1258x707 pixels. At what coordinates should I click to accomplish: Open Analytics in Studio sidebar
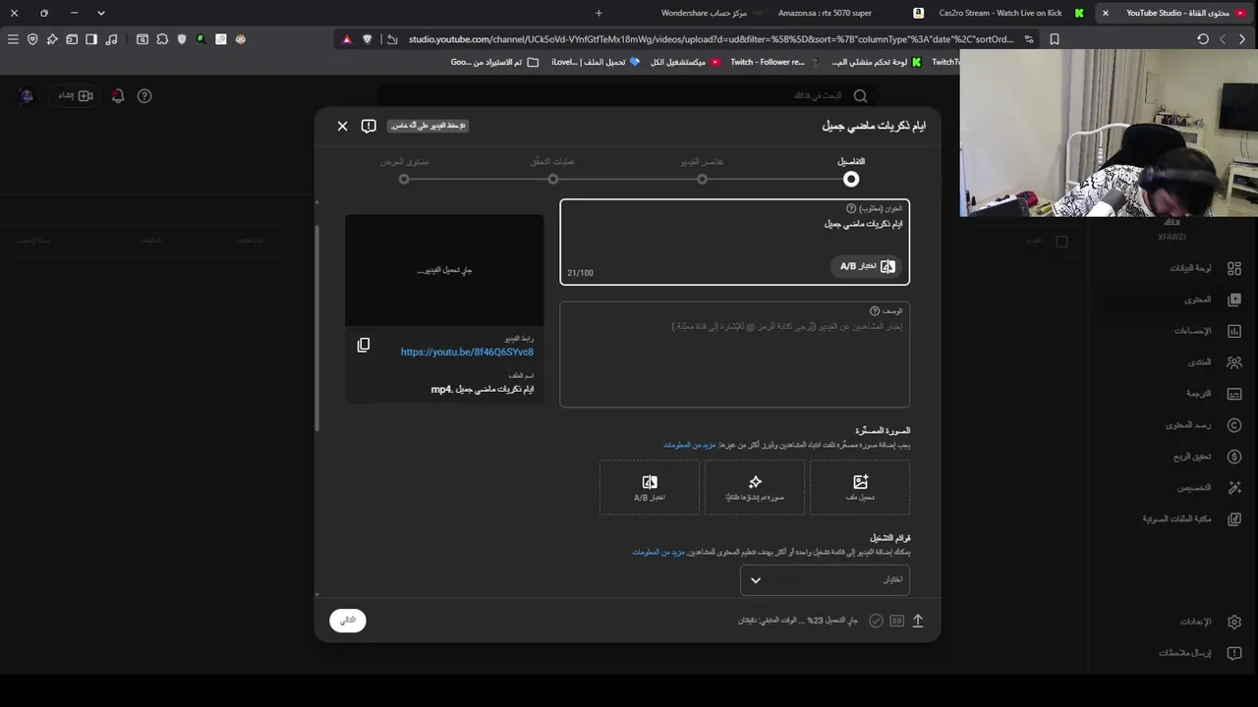pos(1208,331)
